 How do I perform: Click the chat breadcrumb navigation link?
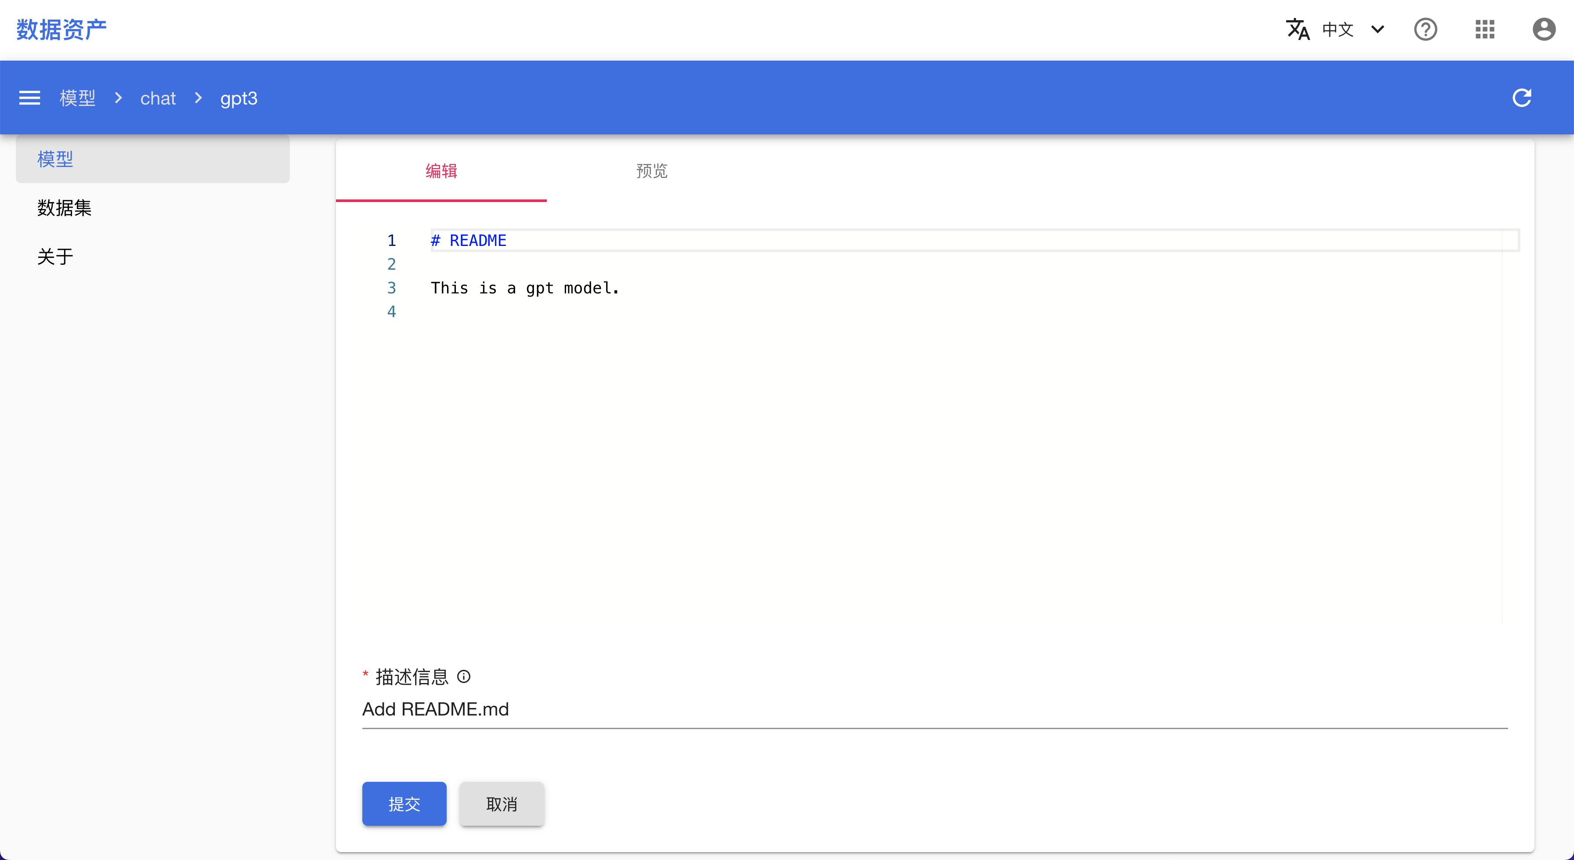157,98
